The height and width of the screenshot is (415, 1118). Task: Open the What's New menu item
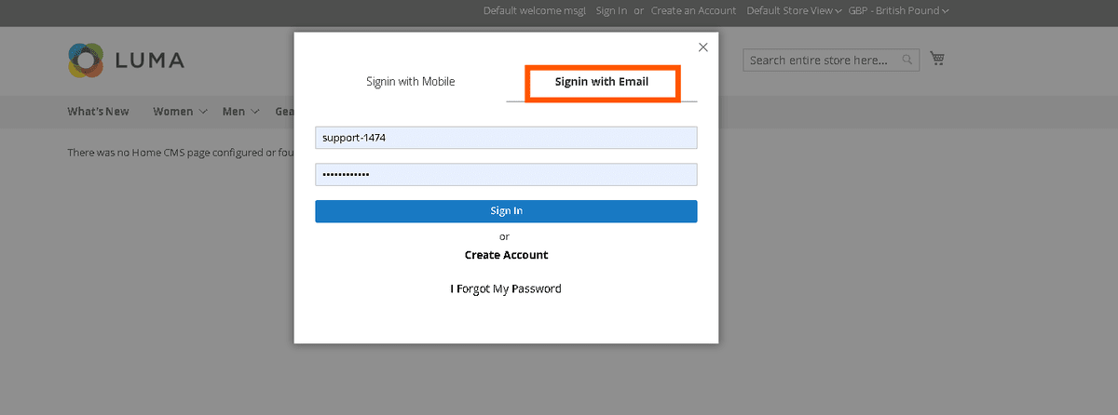coord(98,112)
